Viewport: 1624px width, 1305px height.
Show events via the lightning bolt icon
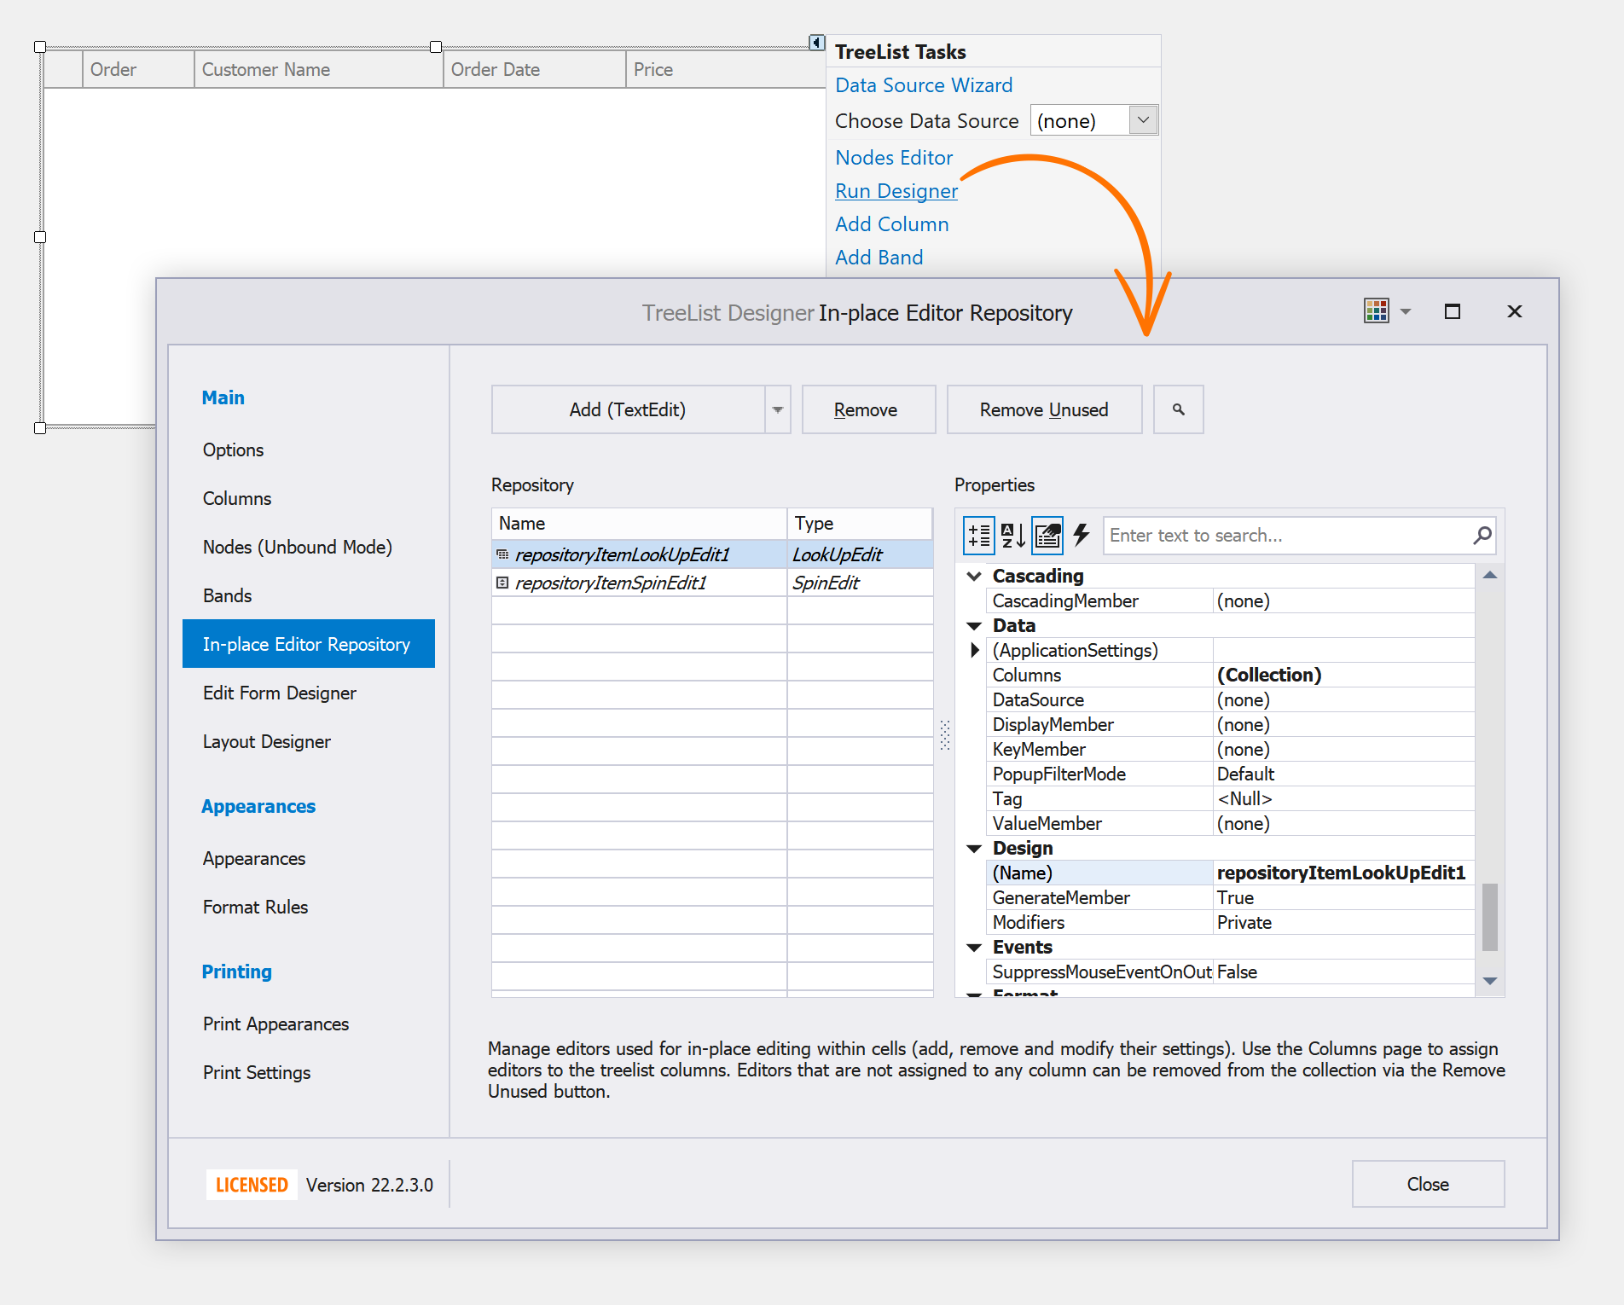pyautogui.click(x=1082, y=536)
